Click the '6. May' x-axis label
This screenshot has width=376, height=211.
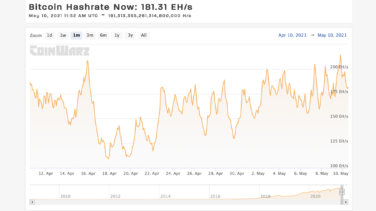tap(300, 173)
